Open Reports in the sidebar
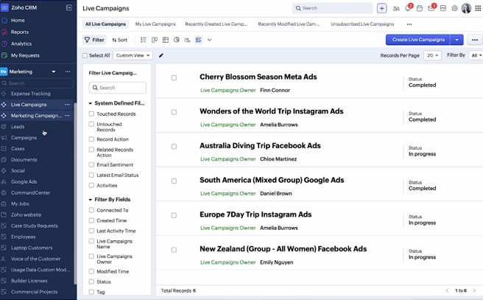483x300 pixels. [x=19, y=32]
